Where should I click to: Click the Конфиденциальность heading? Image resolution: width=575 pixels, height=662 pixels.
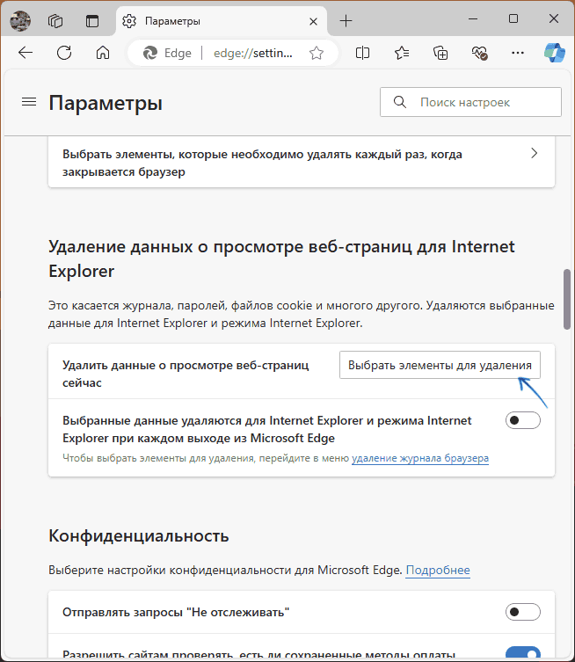pyautogui.click(x=138, y=535)
